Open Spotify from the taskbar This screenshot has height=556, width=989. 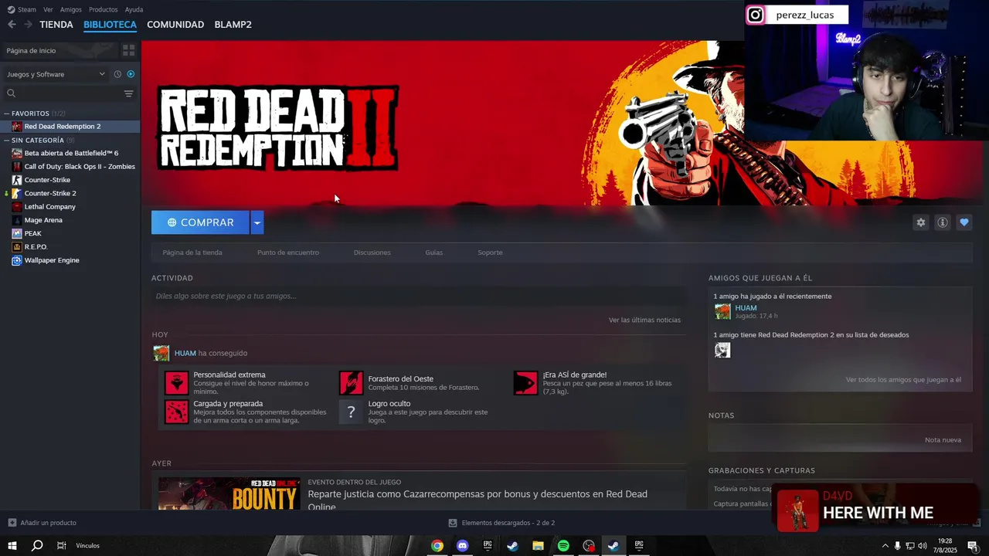tap(563, 546)
